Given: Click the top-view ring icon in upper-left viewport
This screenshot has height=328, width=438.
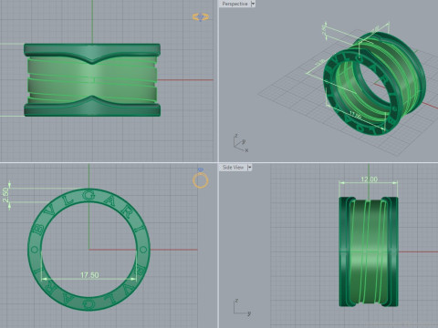Looking at the screenshot, I should tap(201, 17).
